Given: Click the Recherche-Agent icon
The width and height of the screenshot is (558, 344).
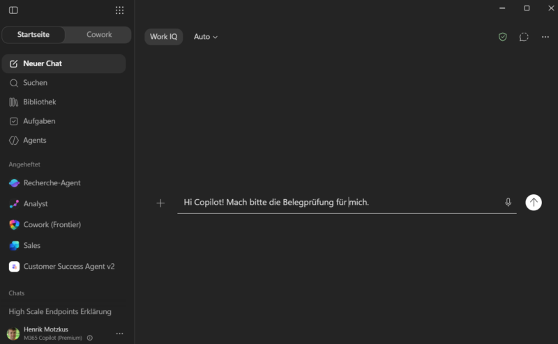Looking at the screenshot, I should click(x=14, y=183).
